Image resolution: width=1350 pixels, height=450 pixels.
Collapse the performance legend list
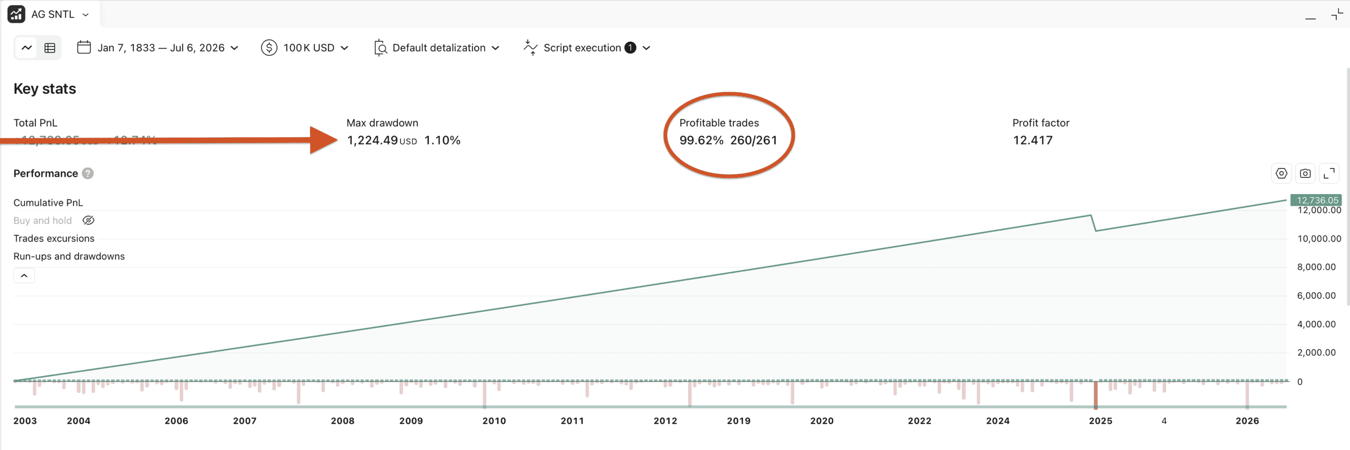click(24, 275)
